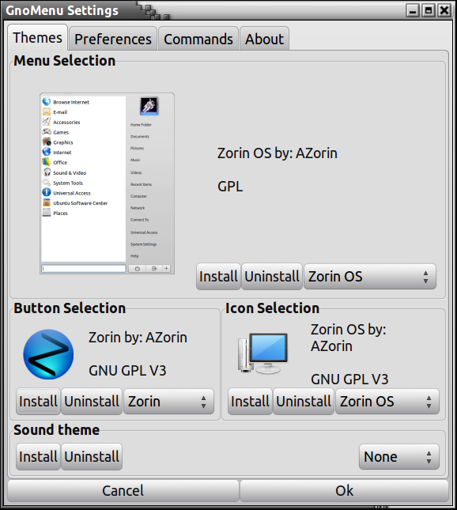Click the search field in menu preview
Screen dimensions: 457x510
point(84,268)
